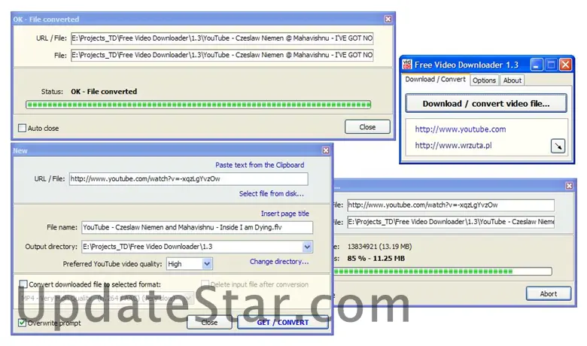Open the http://www.wrzuta.pl link

tap(453, 145)
